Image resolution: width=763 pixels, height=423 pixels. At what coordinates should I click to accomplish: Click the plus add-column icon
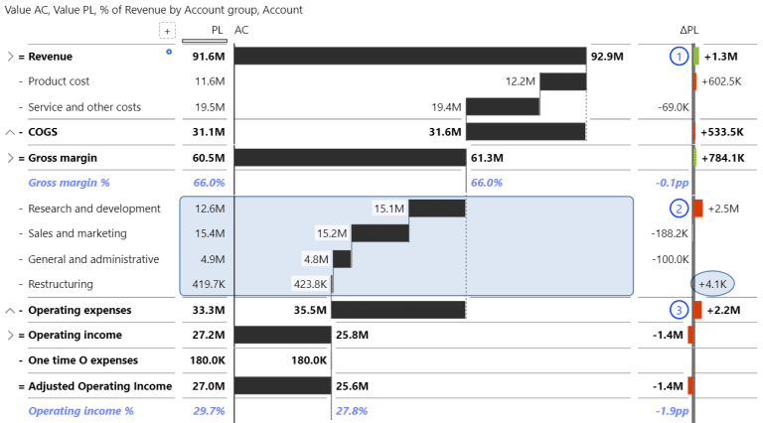168,31
